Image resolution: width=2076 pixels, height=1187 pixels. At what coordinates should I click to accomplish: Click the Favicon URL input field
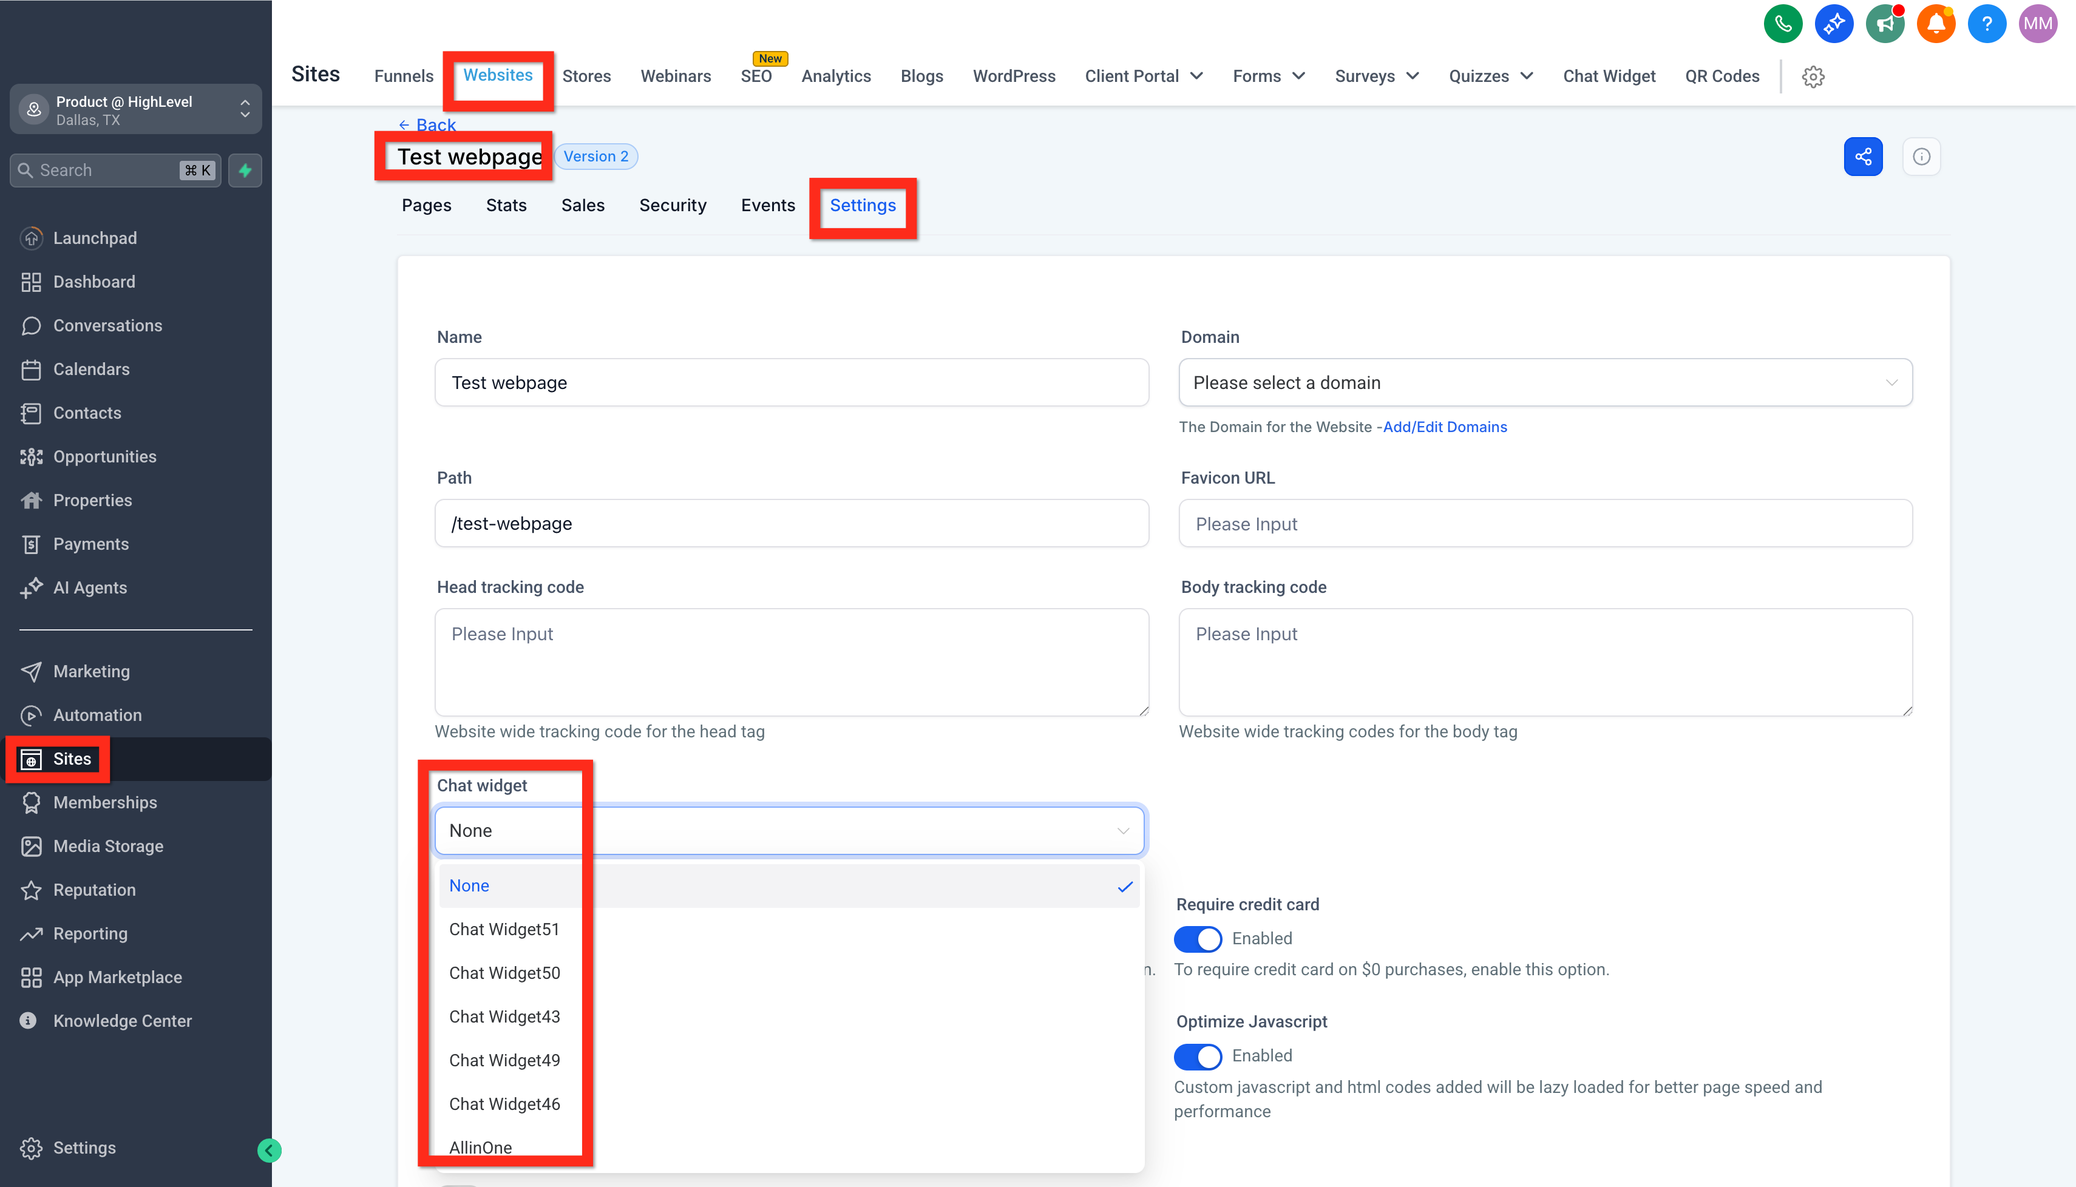pyautogui.click(x=1545, y=523)
